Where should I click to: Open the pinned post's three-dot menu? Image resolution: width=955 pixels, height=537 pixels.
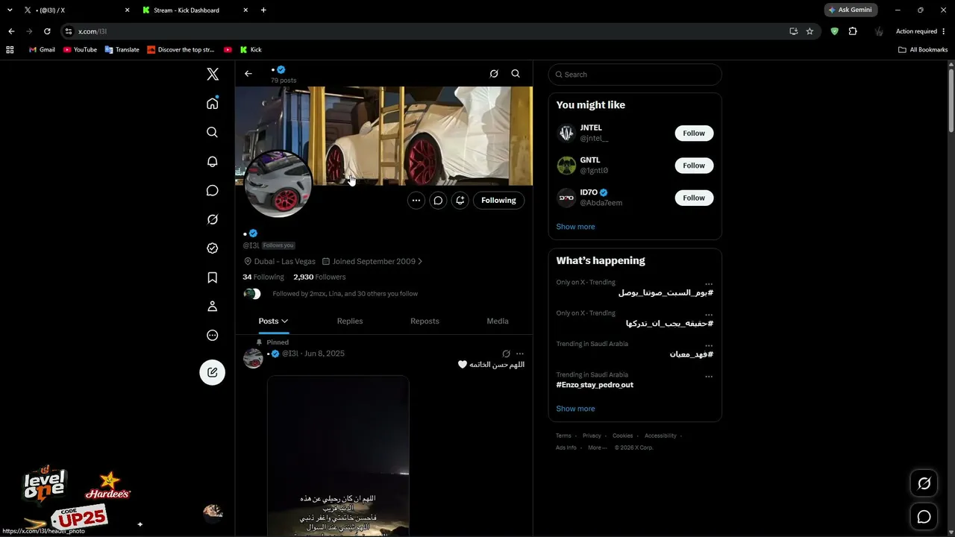(520, 354)
